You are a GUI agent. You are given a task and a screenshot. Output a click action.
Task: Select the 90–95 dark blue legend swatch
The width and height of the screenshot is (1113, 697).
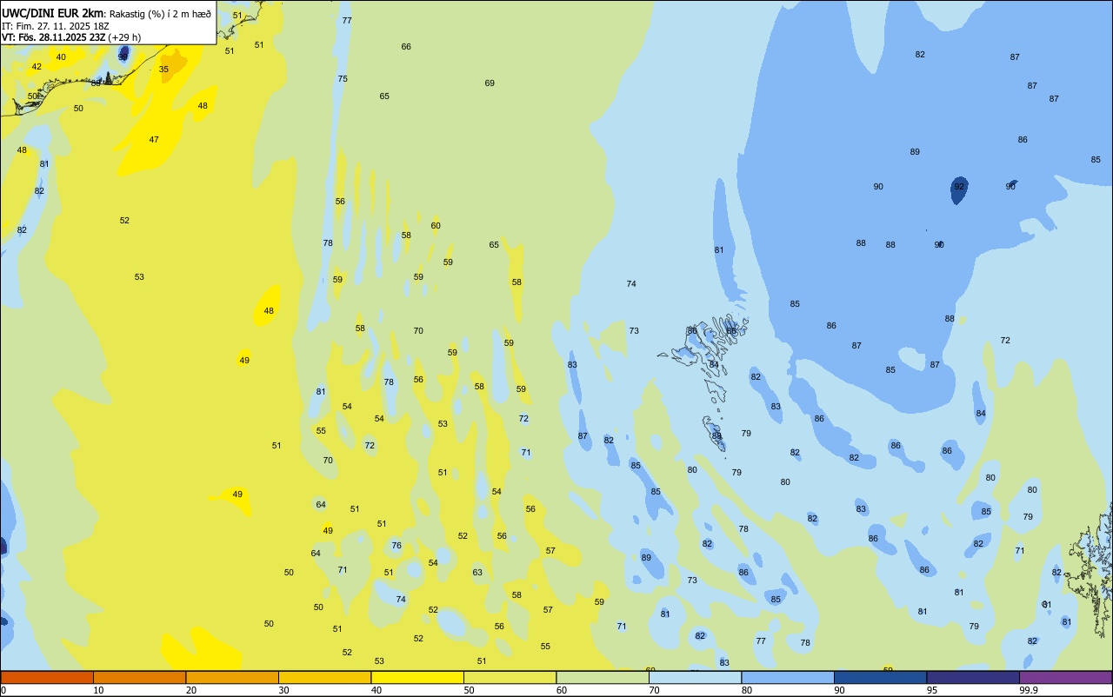pyautogui.click(x=880, y=677)
